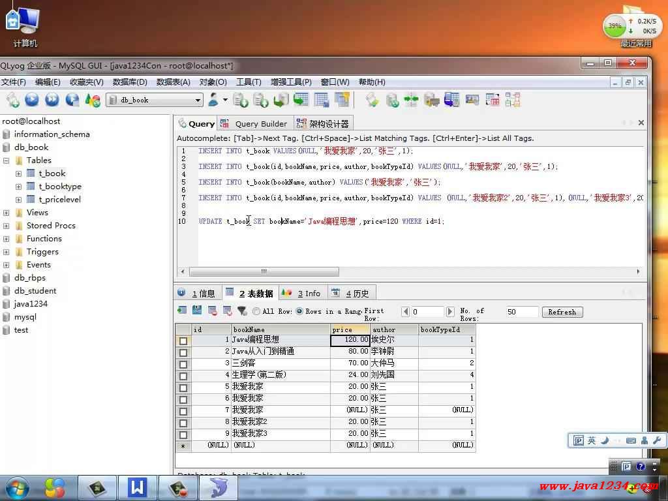
Task: Click the save changes disk icon
Action: [197, 311]
